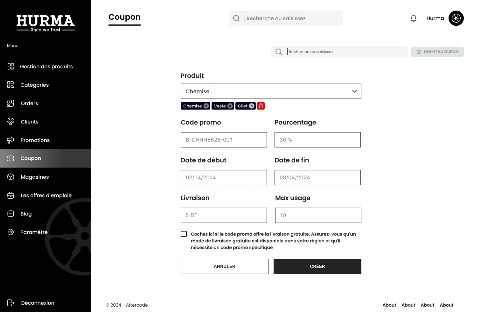Tick the free delivery checkbox
Screen dimensions: 481x312
pyautogui.click(x=184, y=234)
